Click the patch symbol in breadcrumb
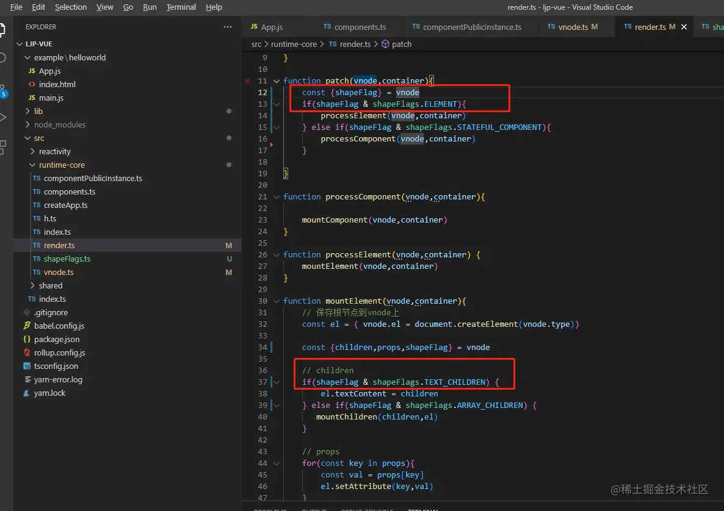724x511 pixels. (401, 44)
